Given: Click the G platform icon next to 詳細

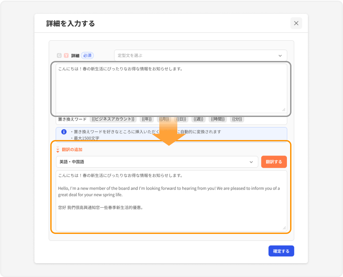Looking at the screenshot, I should point(59,55).
